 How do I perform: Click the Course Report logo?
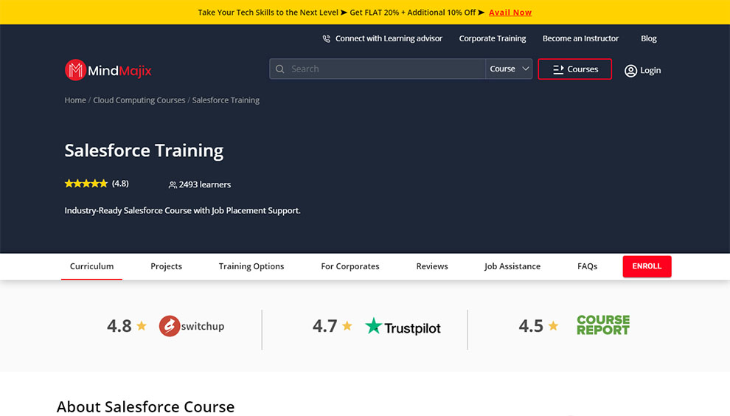pyautogui.click(x=603, y=325)
